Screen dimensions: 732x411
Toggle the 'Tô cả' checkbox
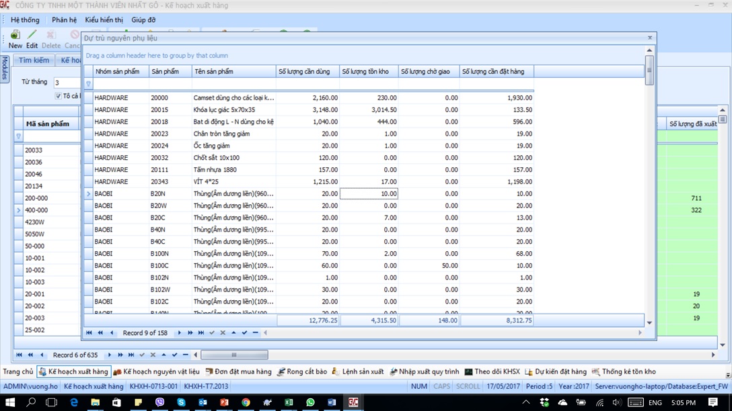[59, 96]
